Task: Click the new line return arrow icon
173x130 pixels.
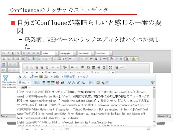Action: click(62, 83)
